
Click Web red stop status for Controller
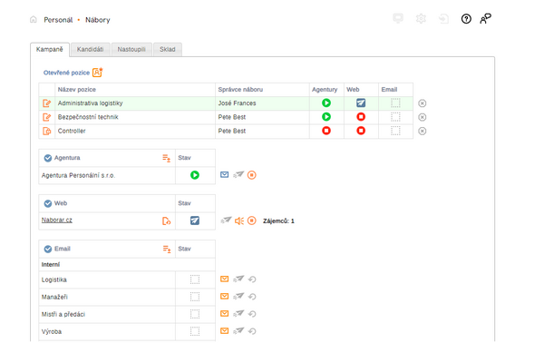coord(361,131)
